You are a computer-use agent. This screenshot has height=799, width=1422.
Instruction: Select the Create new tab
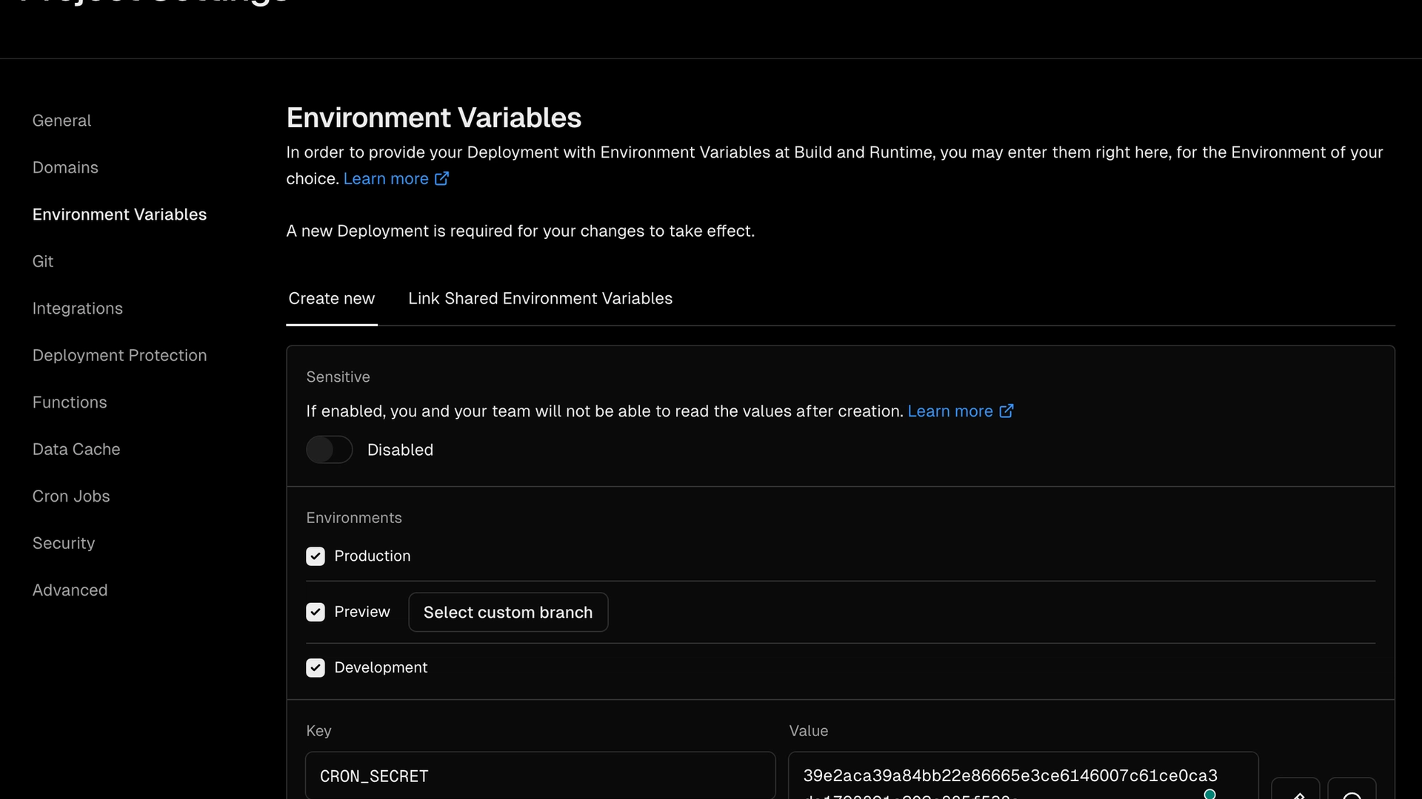tap(331, 299)
